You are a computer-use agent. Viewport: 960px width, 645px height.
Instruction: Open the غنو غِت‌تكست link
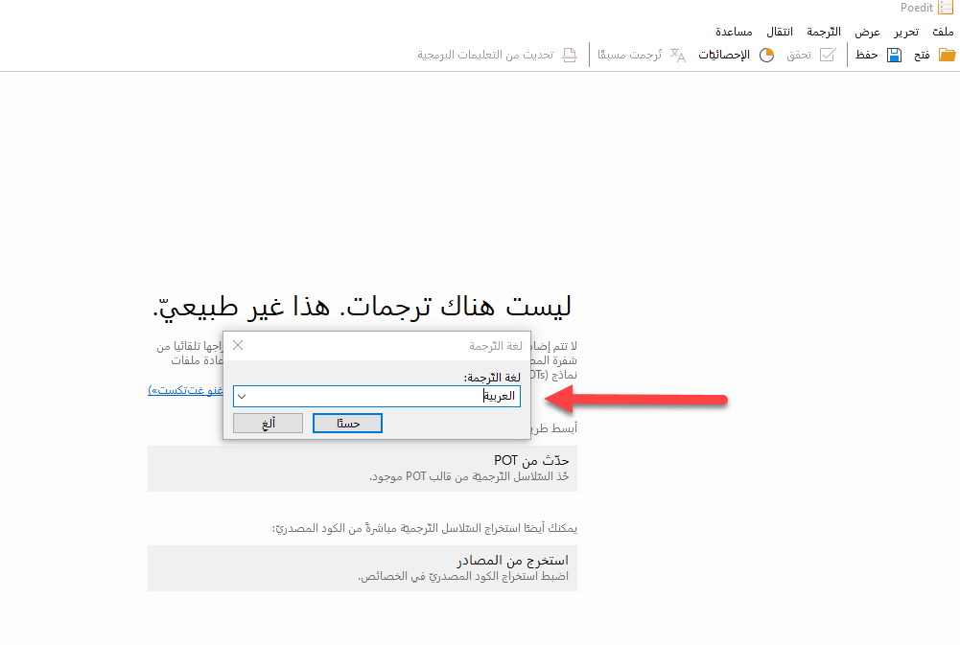[x=185, y=390]
